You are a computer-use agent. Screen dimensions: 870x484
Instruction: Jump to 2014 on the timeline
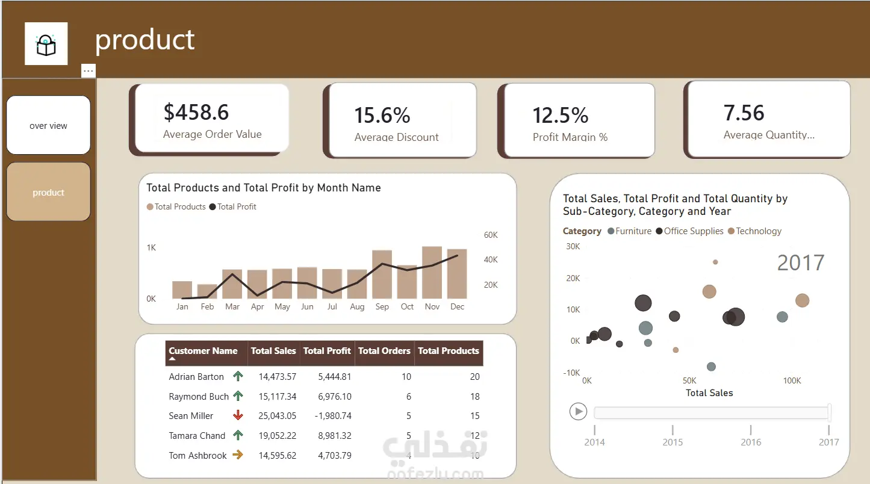(594, 441)
